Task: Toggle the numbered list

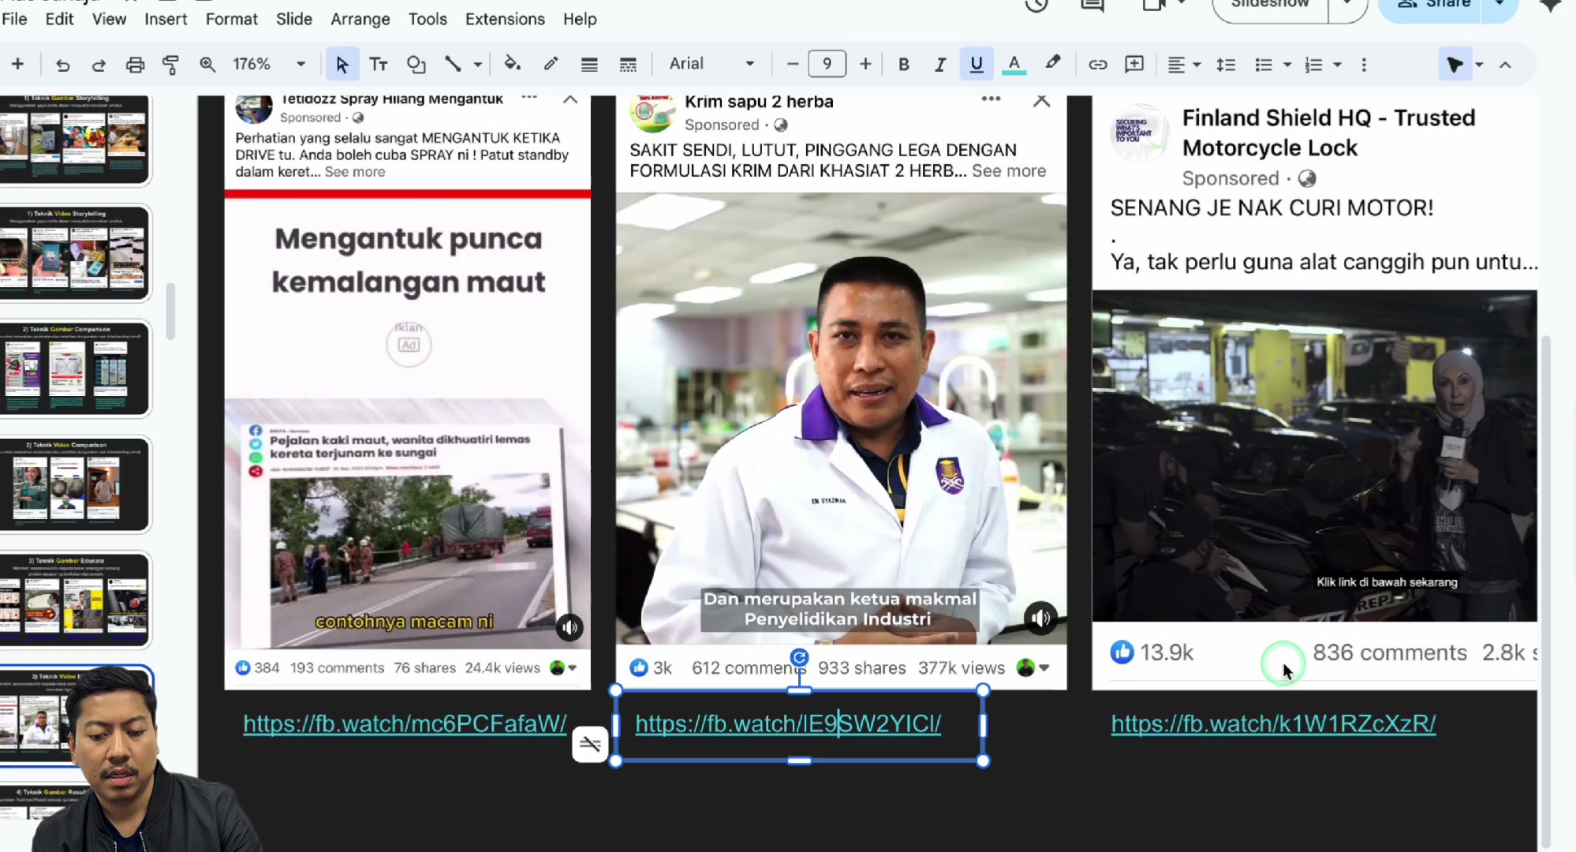Action: tap(1313, 65)
